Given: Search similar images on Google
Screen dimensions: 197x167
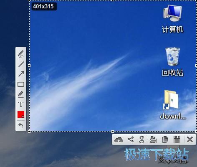Looking at the screenshot, I should [x=141, y=140].
